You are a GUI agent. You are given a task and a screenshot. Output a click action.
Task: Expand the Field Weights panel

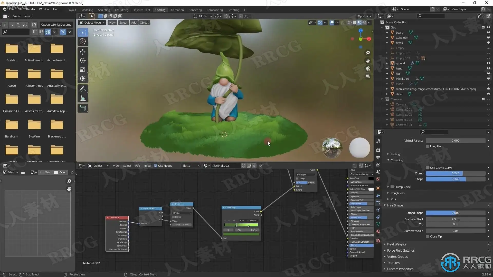pos(396,244)
